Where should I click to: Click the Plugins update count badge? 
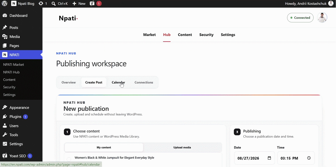pyautogui.click(x=25, y=117)
